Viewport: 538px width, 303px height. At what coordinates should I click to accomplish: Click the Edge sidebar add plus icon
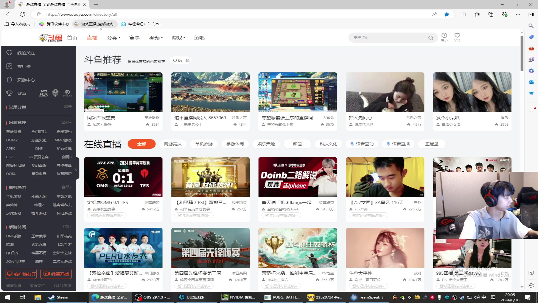[x=531, y=111]
